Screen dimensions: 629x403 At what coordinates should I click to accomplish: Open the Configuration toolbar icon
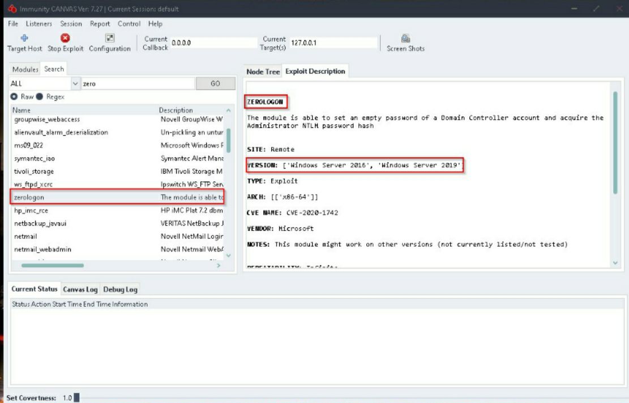point(109,38)
